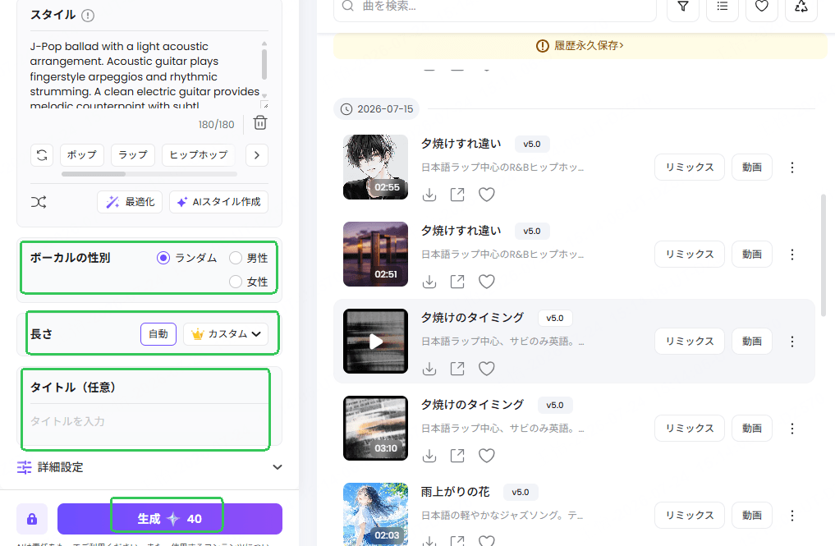Like 夕焼けすれ違い track with 02:51 duration

point(486,282)
